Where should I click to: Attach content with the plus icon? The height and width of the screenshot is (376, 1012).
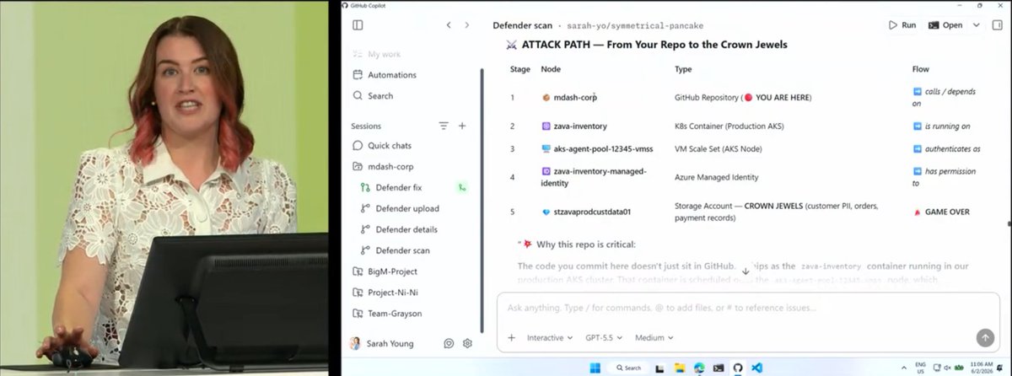(x=511, y=337)
